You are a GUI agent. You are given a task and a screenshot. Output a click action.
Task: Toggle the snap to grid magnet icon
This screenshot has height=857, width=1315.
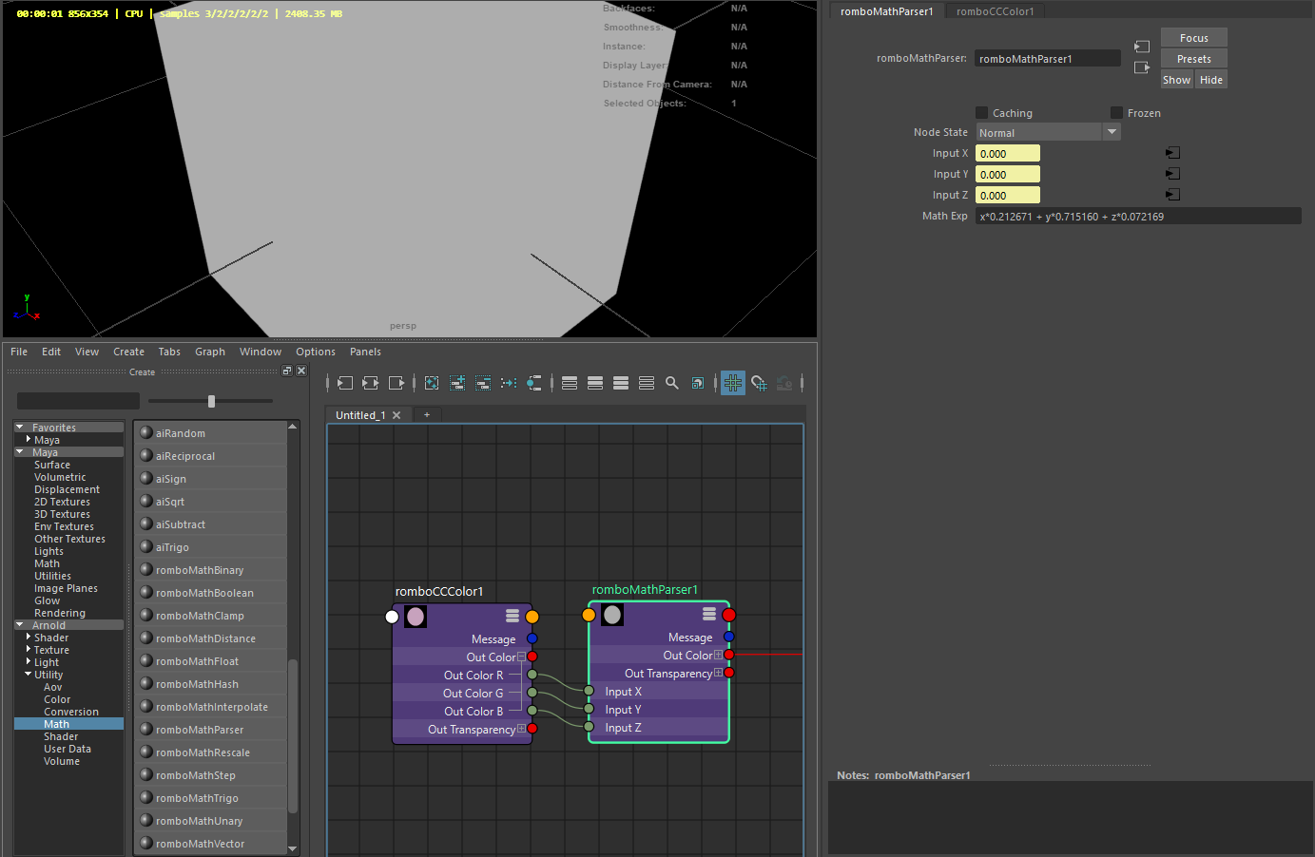759,383
